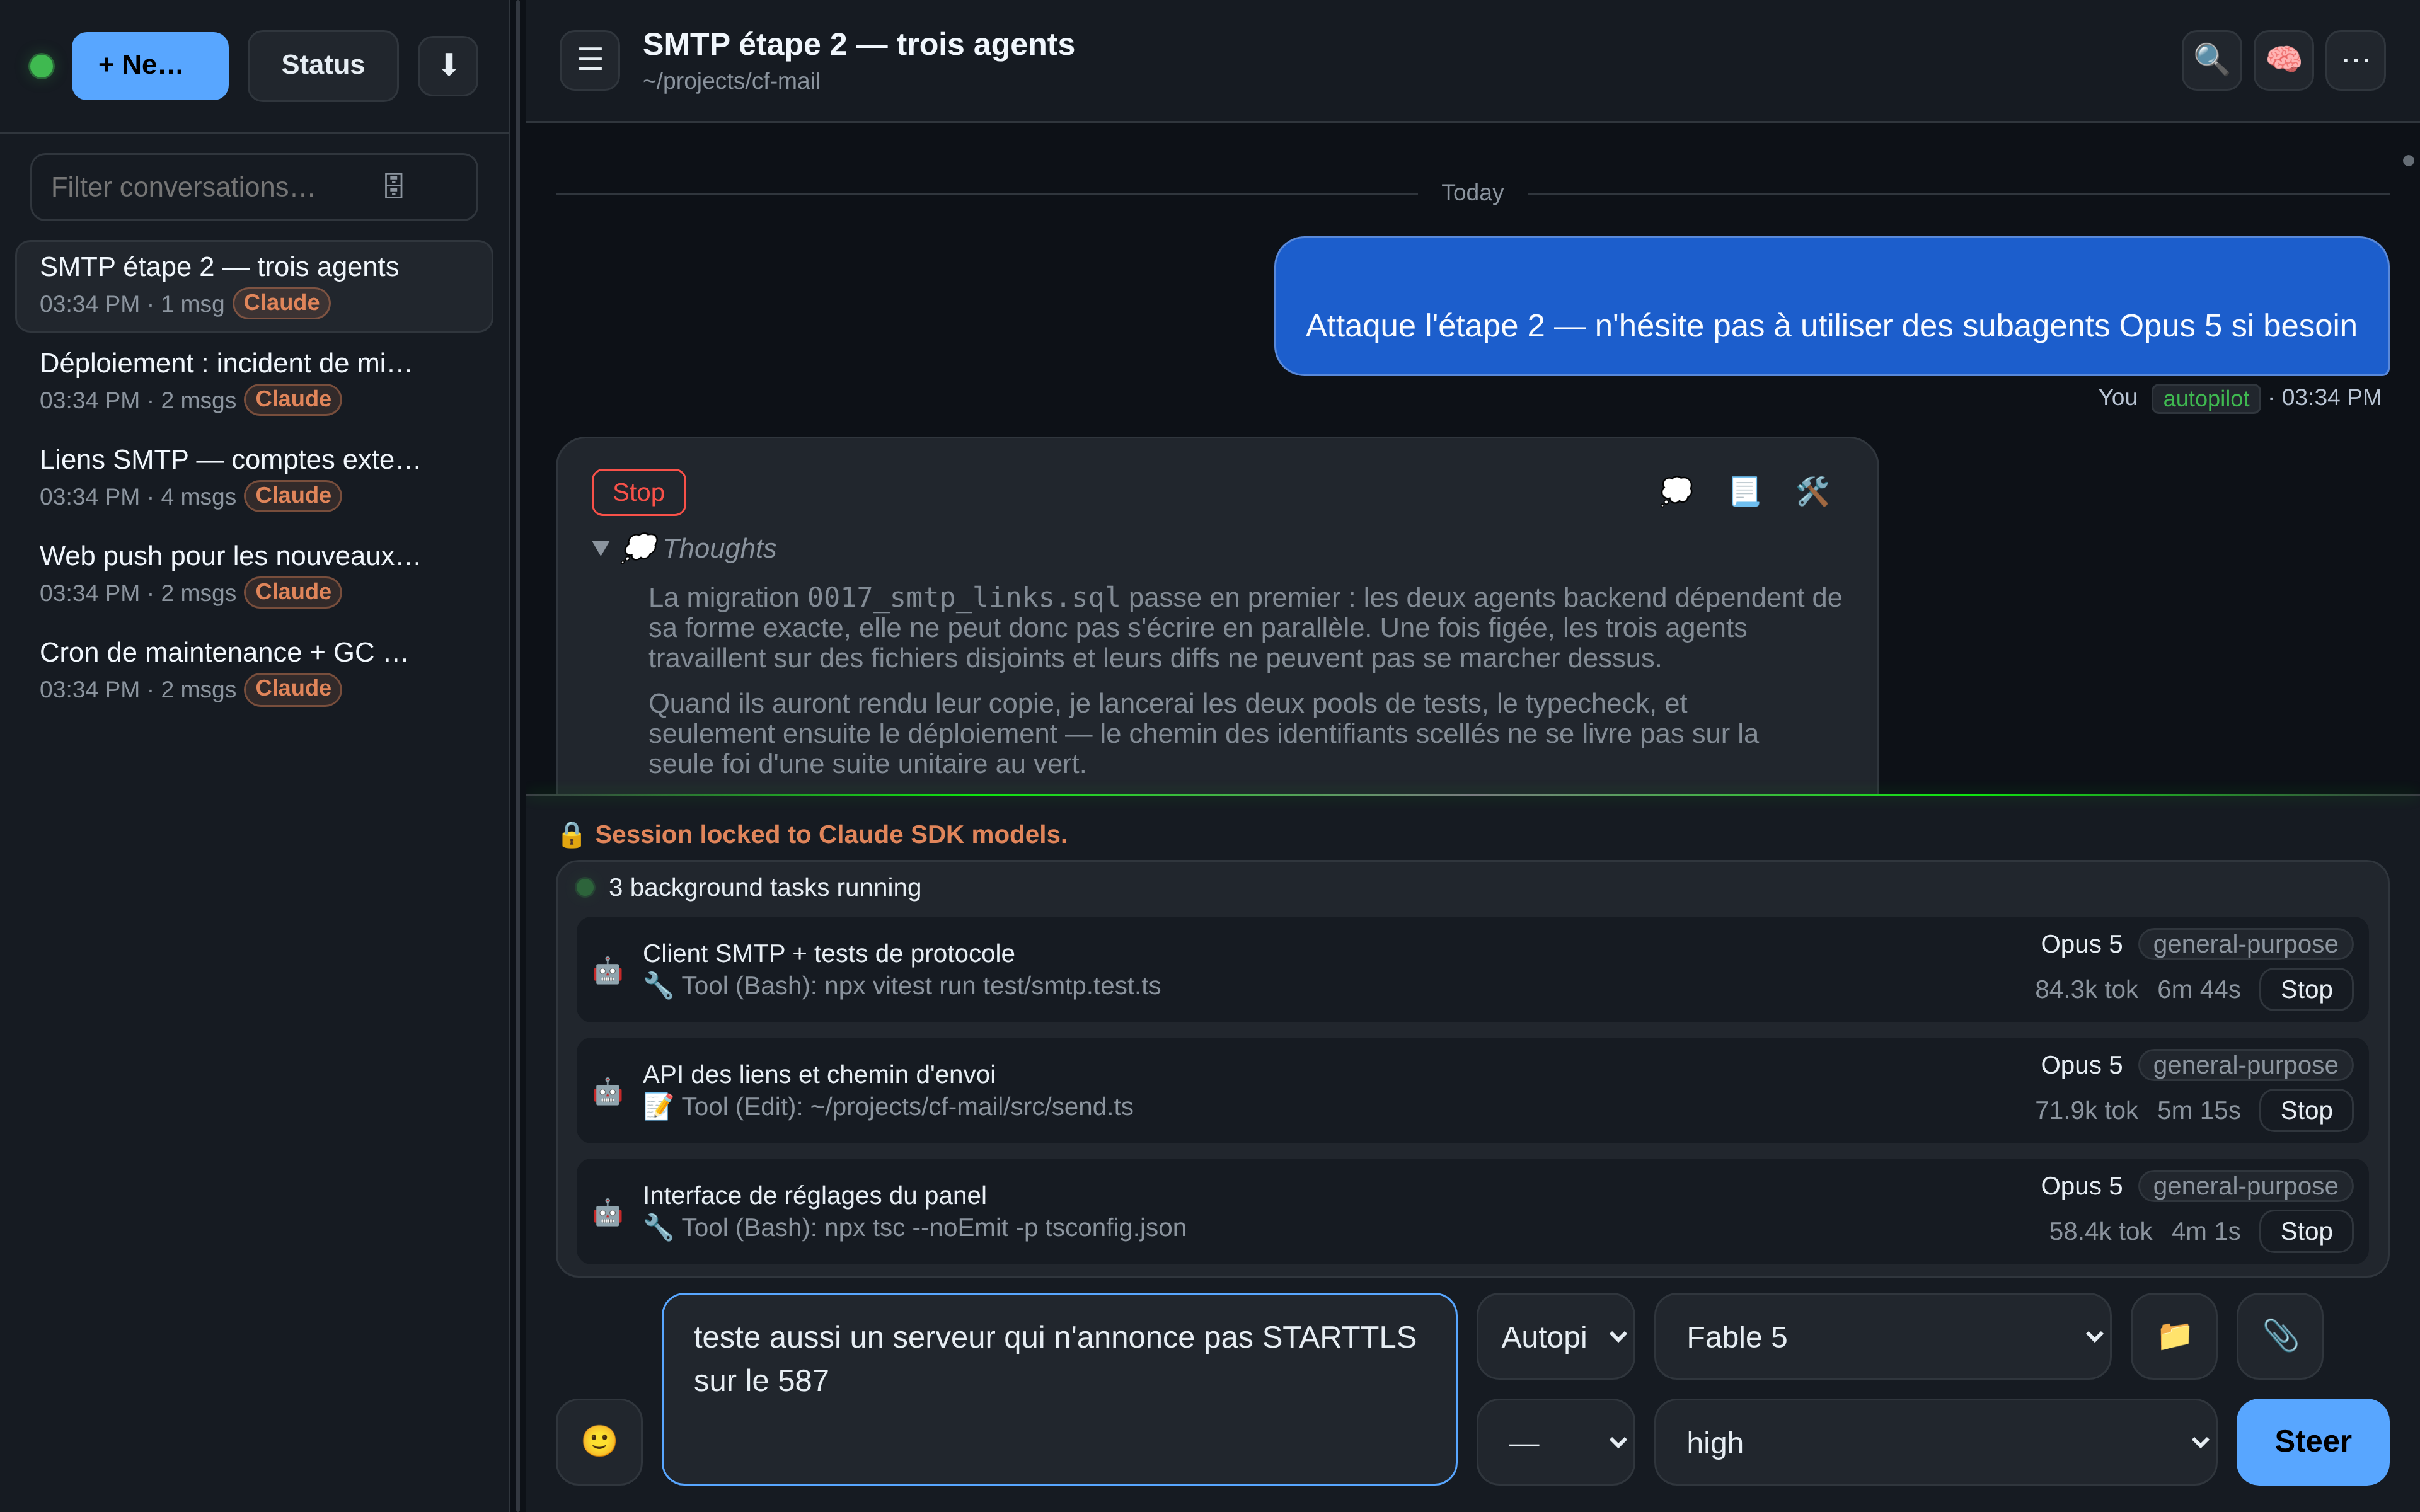Image resolution: width=2420 pixels, height=1512 pixels.
Task: Stop the Interface de réglages du panel task
Action: pos(2306,1231)
